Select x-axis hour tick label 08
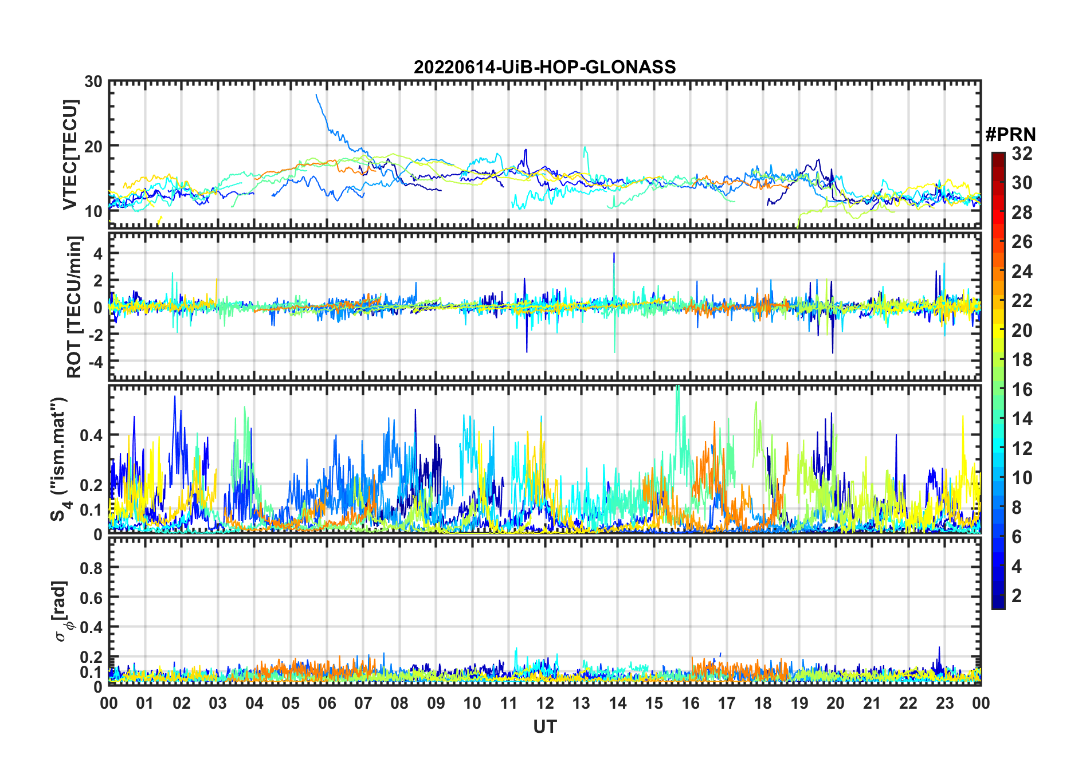1090x762 pixels. point(399,703)
